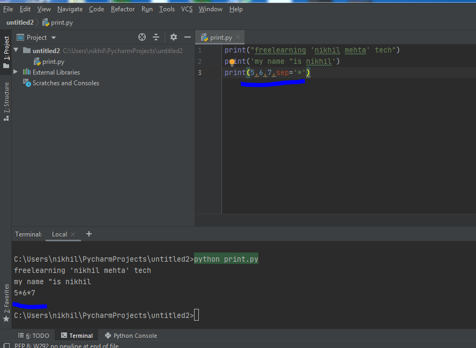The width and height of the screenshot is (476, 348).
Task: Open the View menu
Action: coord(44,9)
